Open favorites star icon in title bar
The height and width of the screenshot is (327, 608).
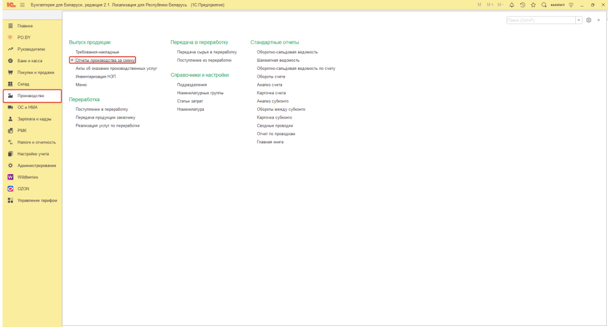(x=533, y=5)
